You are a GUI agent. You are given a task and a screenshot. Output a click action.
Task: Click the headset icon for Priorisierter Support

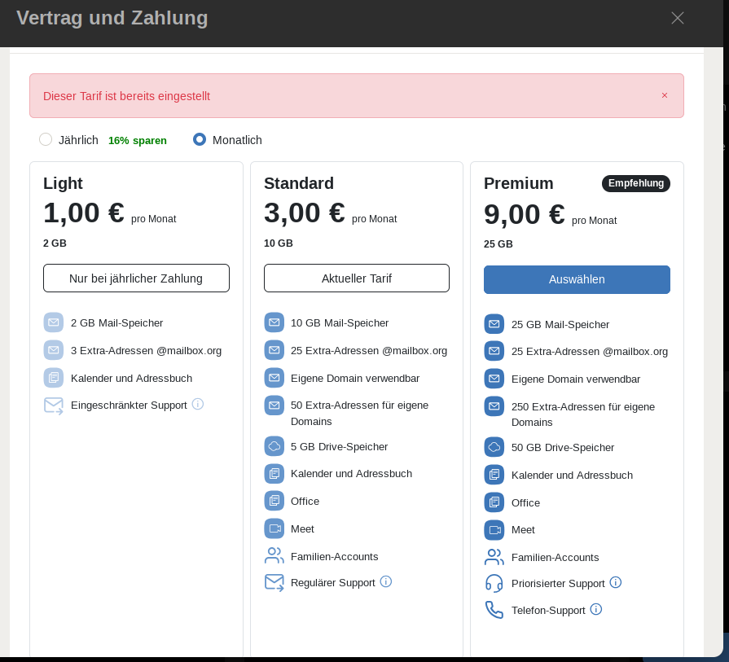[x=494, y=583]
